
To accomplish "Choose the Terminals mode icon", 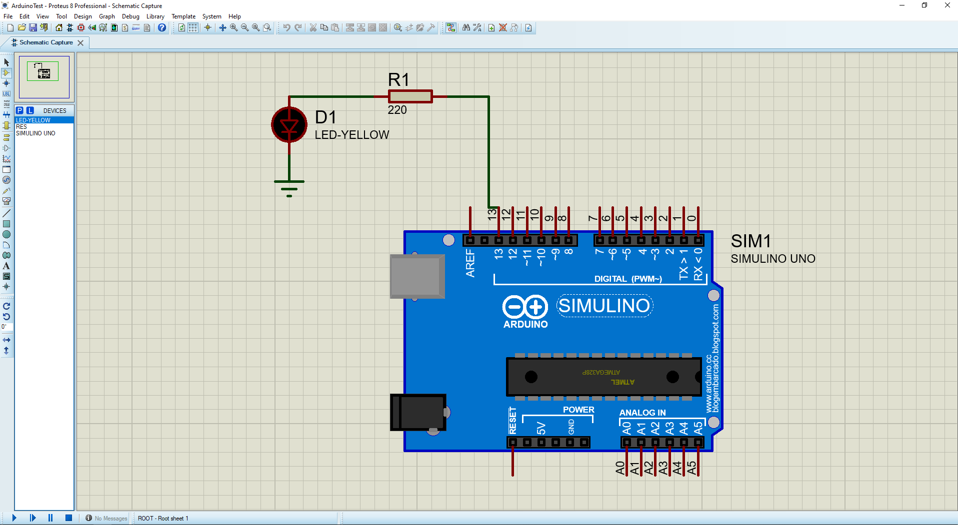I will [x=6, y=137].
